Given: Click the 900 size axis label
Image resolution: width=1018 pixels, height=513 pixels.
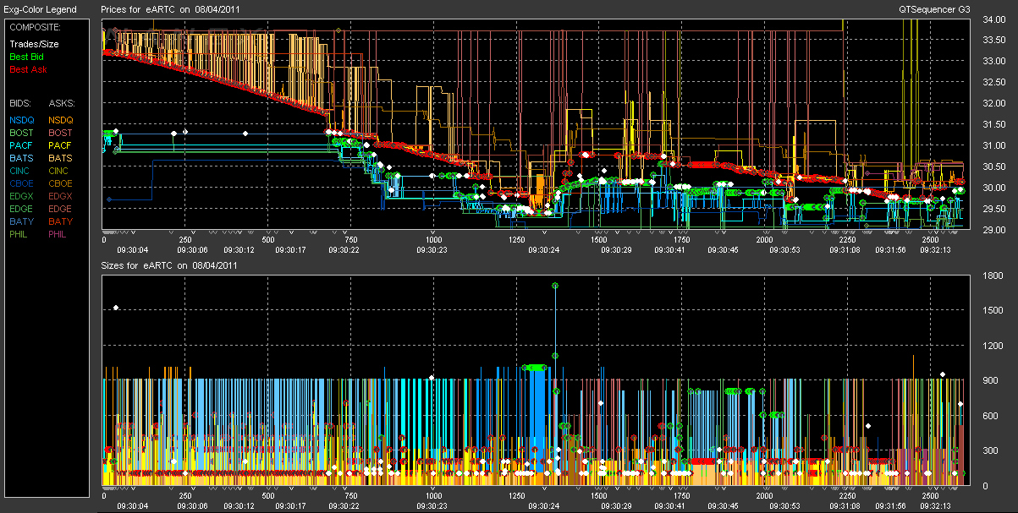Looking at the screenshot, I should [x=989, y=381].
